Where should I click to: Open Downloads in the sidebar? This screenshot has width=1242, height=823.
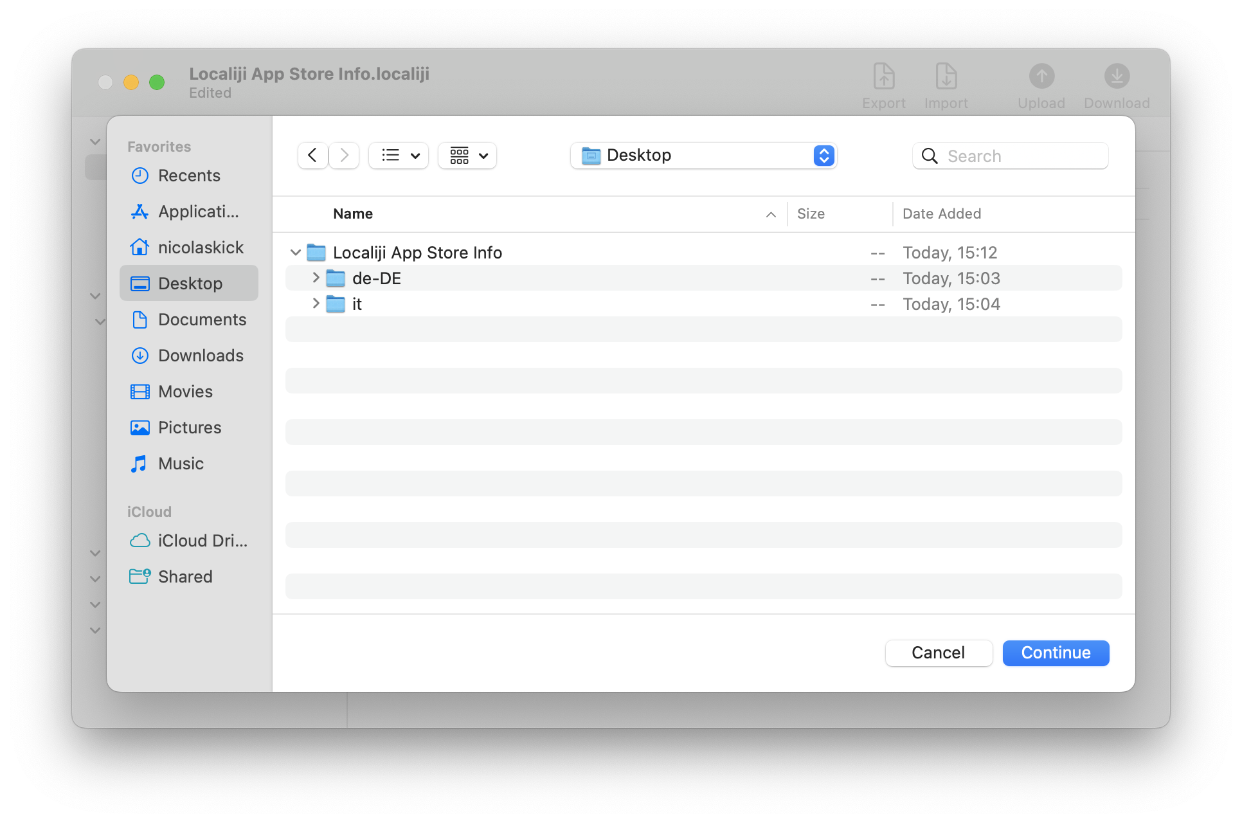click(x=189, y=356)
